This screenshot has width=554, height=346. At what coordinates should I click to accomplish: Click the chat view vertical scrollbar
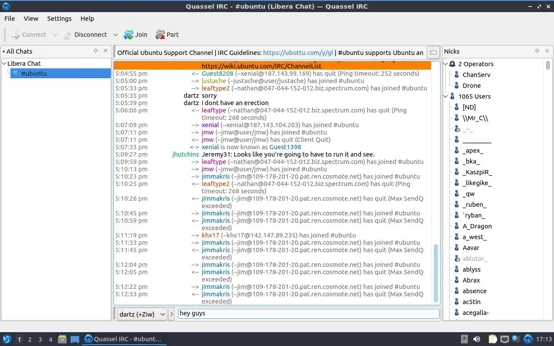tap(435, 273)
